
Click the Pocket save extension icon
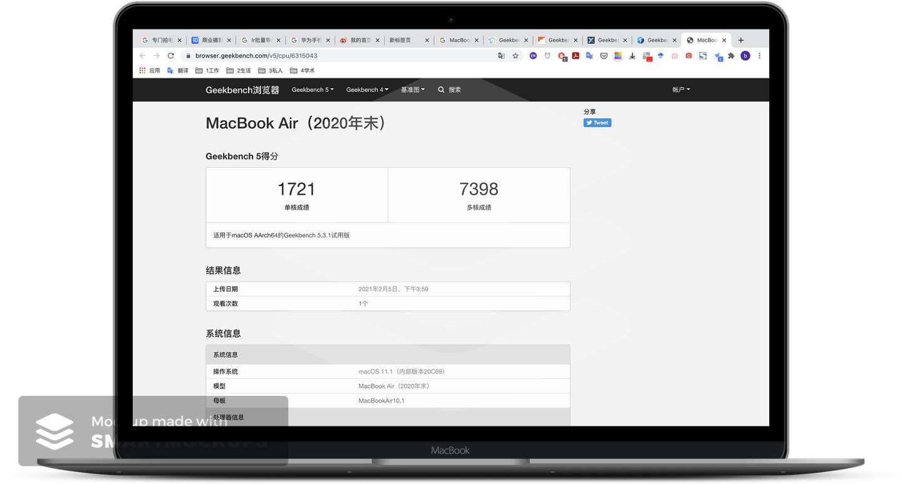pos(603,56)
